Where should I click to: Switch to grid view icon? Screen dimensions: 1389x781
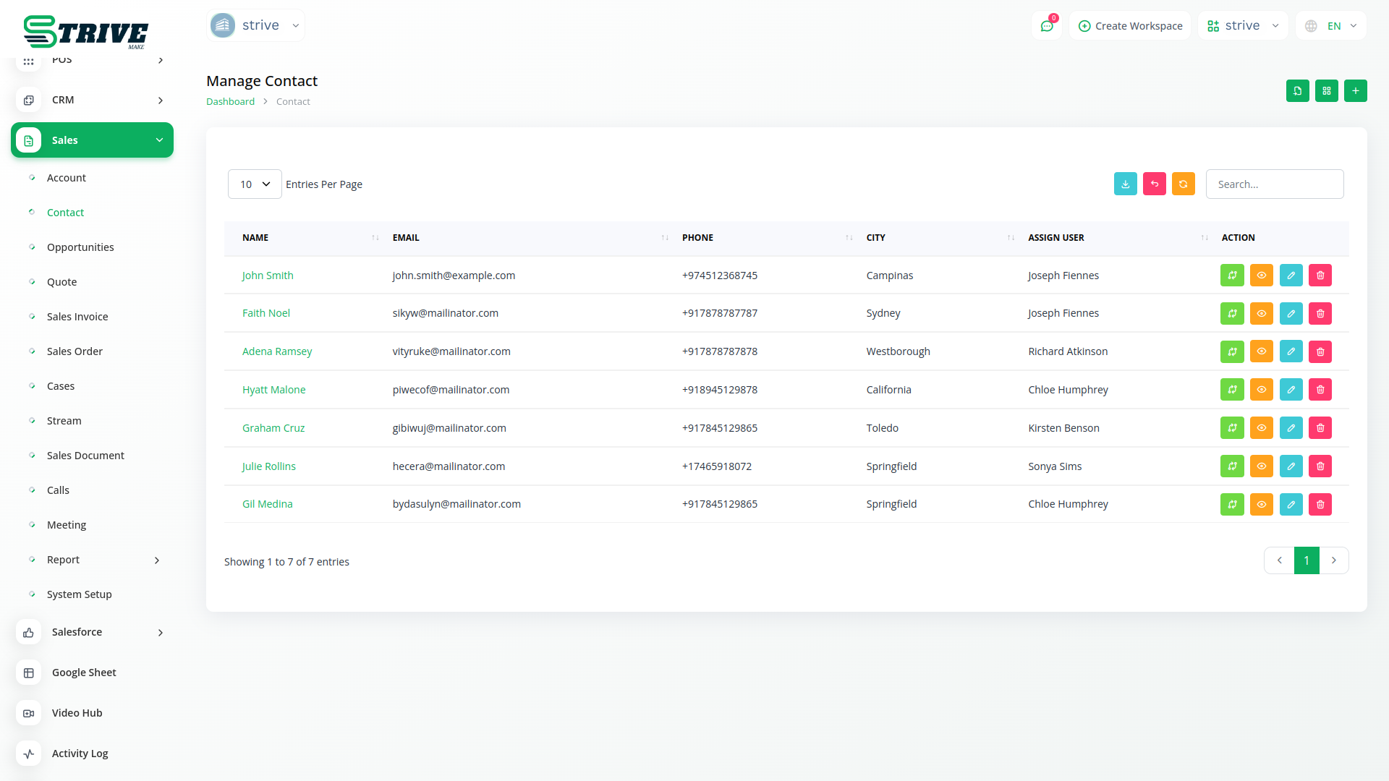(x=1326, y=91)
